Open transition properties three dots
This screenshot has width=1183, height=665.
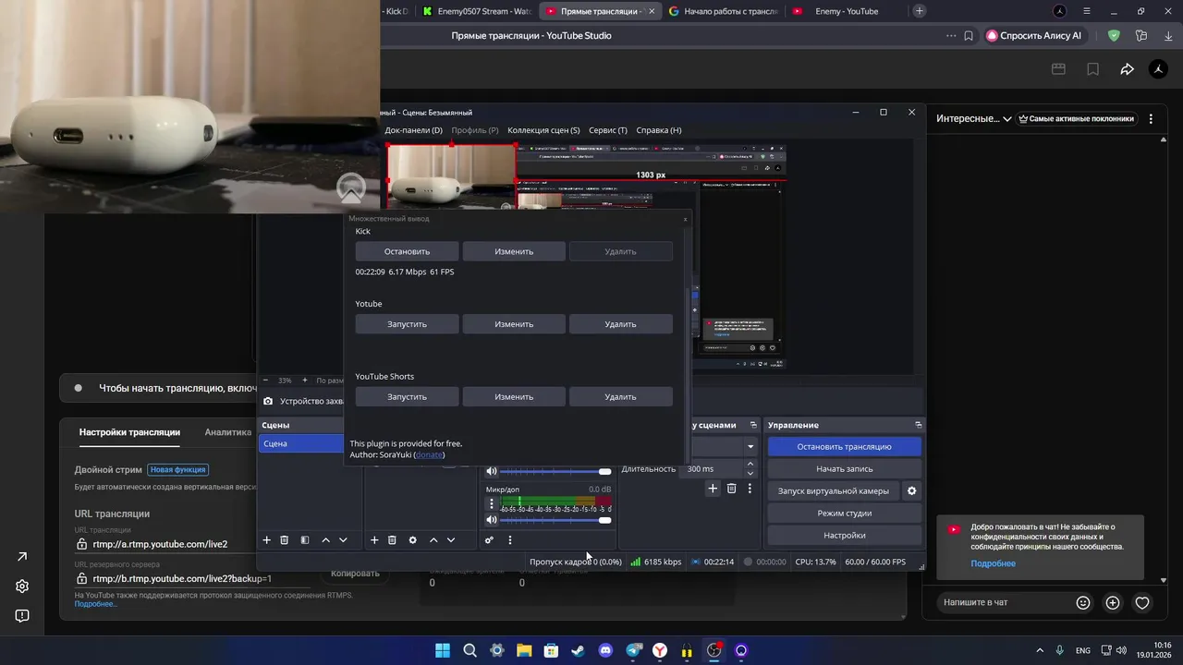tap(750, 489)
